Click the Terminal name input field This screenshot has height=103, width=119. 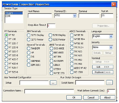tap(89, 16)
